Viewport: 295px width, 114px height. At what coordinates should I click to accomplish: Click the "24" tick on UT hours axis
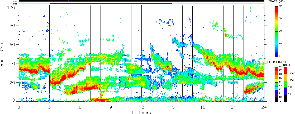pyautogui.click(x=264, y=107)
